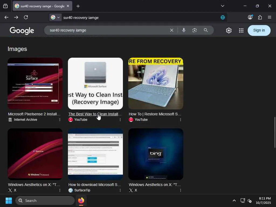Open Microsoft Pixelsense 2 Install link
This screenshot has width=276, height=207.
click(34, 114)
